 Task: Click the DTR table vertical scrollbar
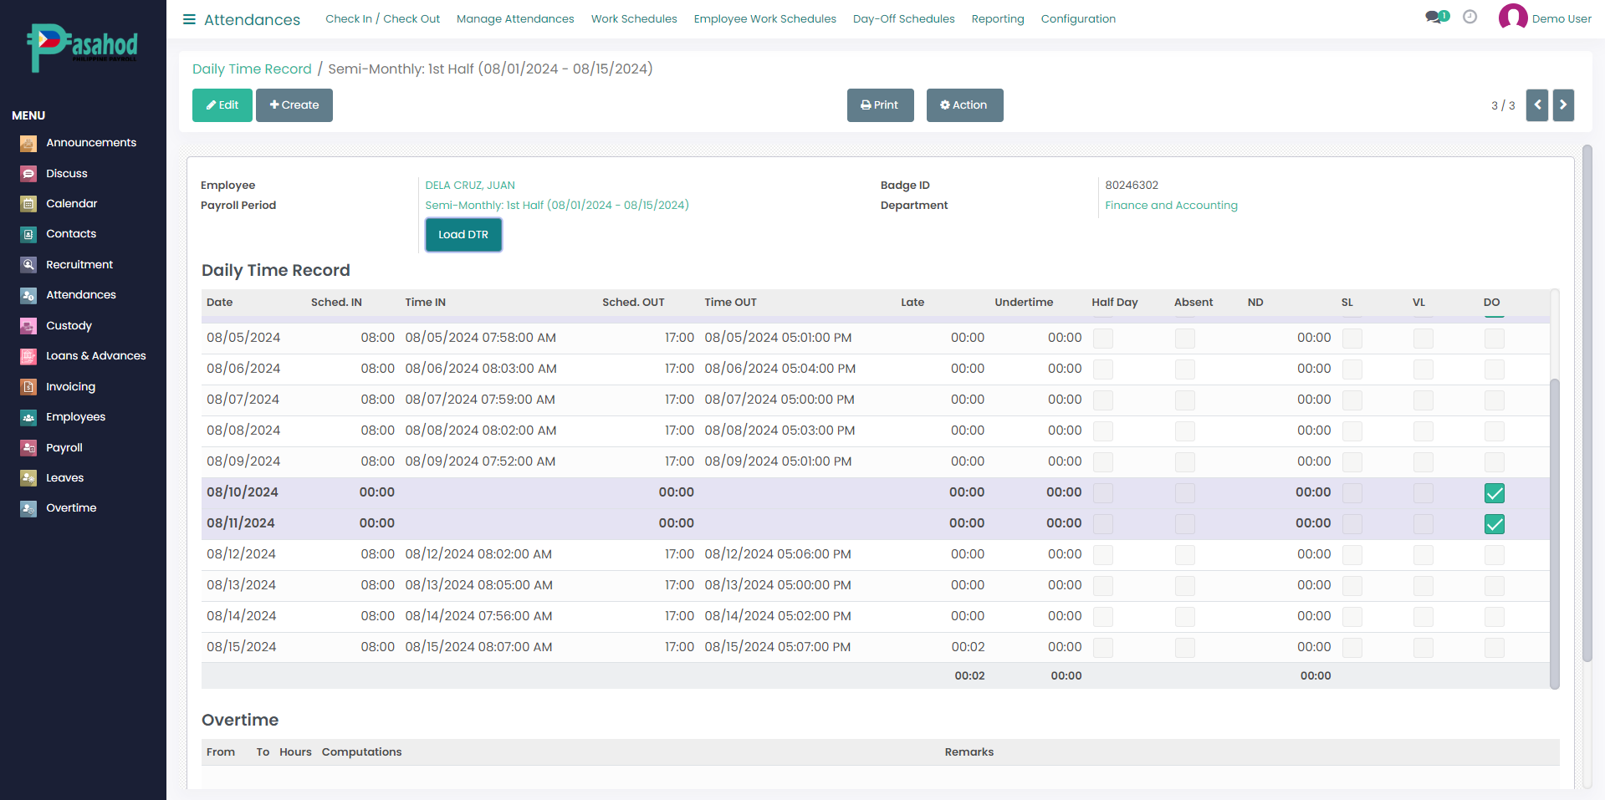1555,533
